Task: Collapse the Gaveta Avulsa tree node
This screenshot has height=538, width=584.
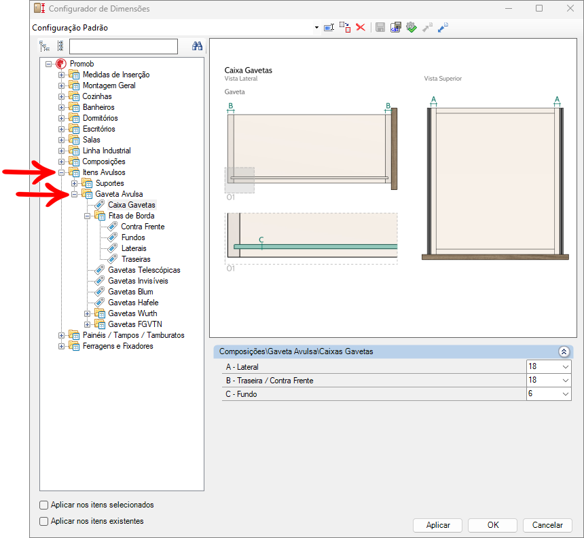Action: click(x=75, y=194)
